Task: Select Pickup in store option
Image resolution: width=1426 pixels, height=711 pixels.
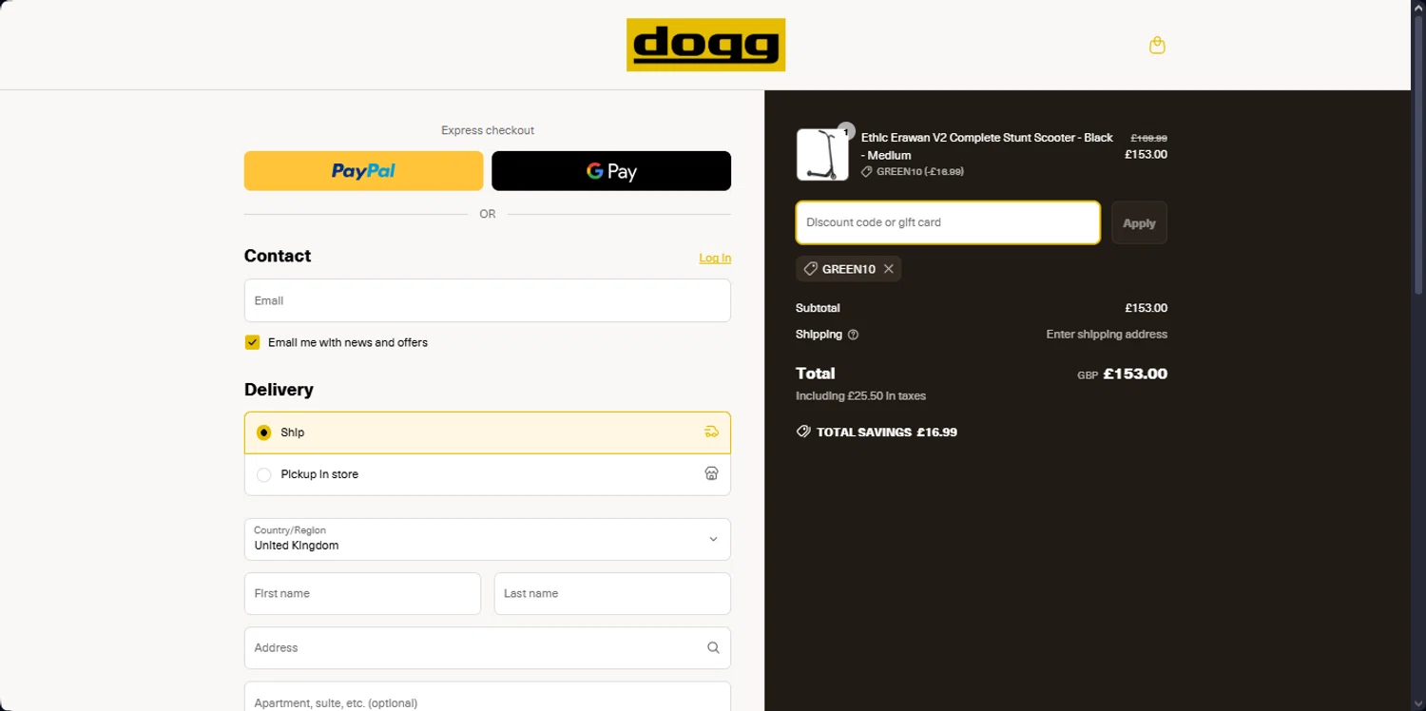Action: 488,474
